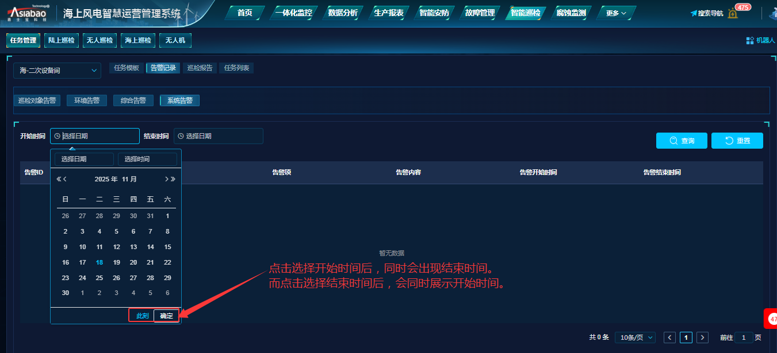The image size is (777, 353).
Task: Go to previous year in calendar
Action: click(x=59, y=179)
